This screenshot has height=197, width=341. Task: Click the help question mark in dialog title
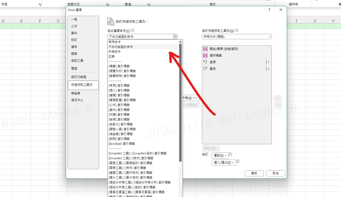pyautogui.click(x=269, y=10)
